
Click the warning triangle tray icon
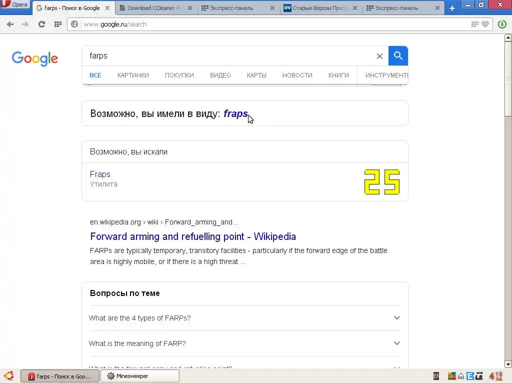point(451,376)
